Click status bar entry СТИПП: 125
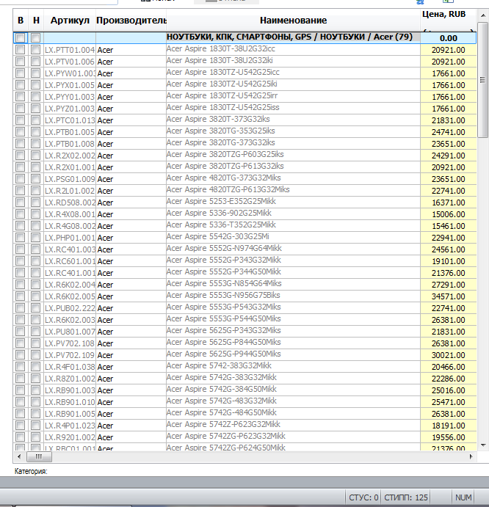The width and height of the screenshot is (489, 507). pyautogui.click(x=406, y=497)
